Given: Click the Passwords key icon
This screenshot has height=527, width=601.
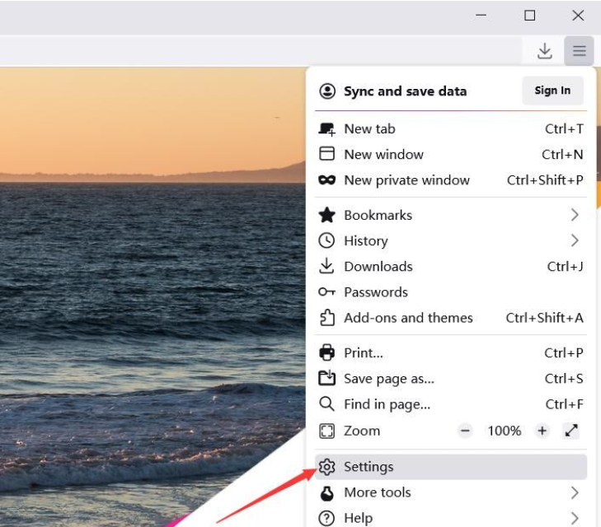Looking at the screenshot, I should 327,292.
